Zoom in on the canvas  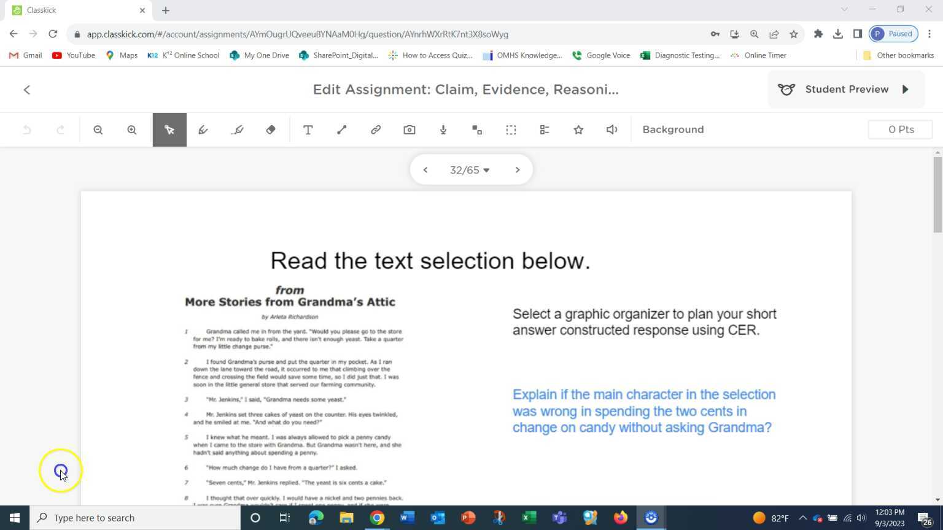coord(131,129)
